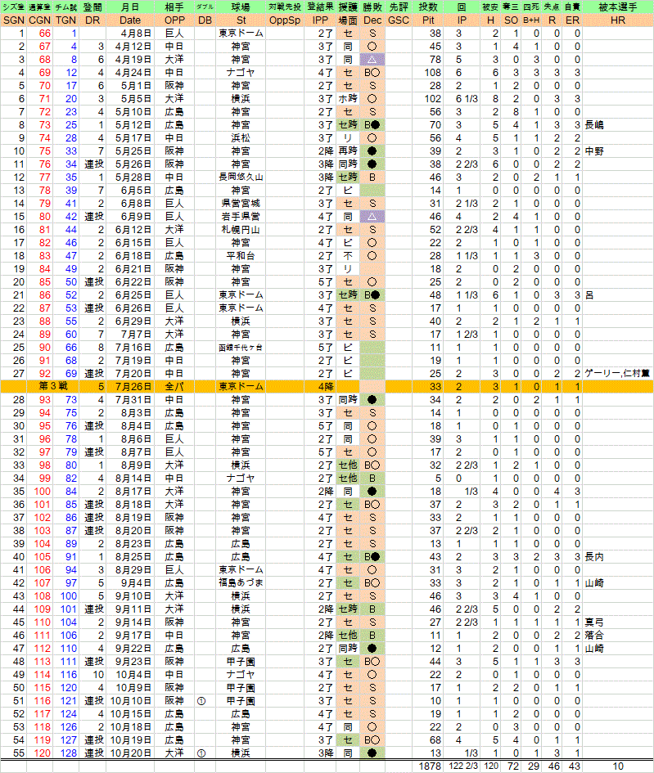Select the stadium cell 岩手県営
Viewport: 654px width, 773px height.
click(241, 217)
